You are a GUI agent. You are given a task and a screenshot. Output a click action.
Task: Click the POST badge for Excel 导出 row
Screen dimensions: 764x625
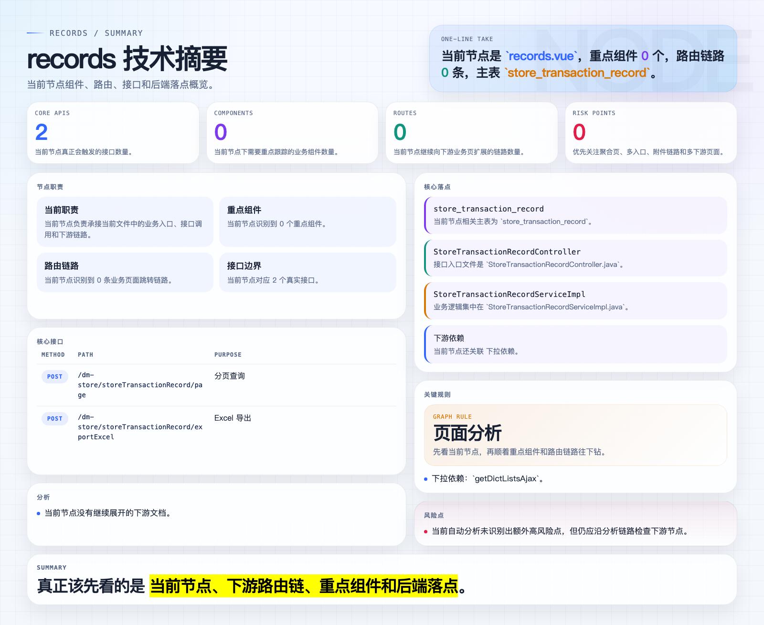click(55, 419)
